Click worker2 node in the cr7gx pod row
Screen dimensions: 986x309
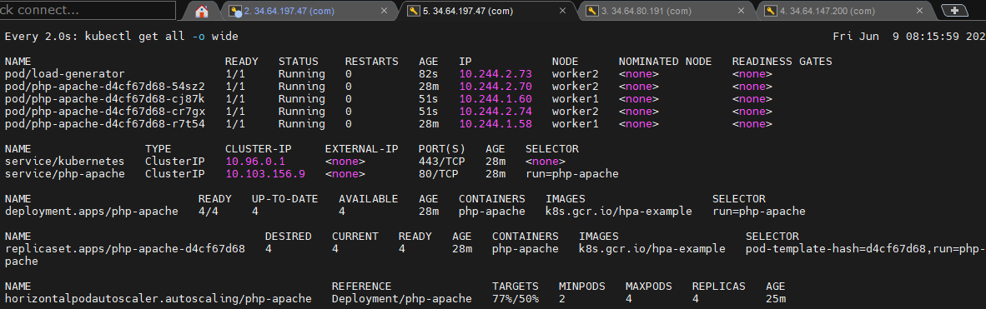pos(575,111)
